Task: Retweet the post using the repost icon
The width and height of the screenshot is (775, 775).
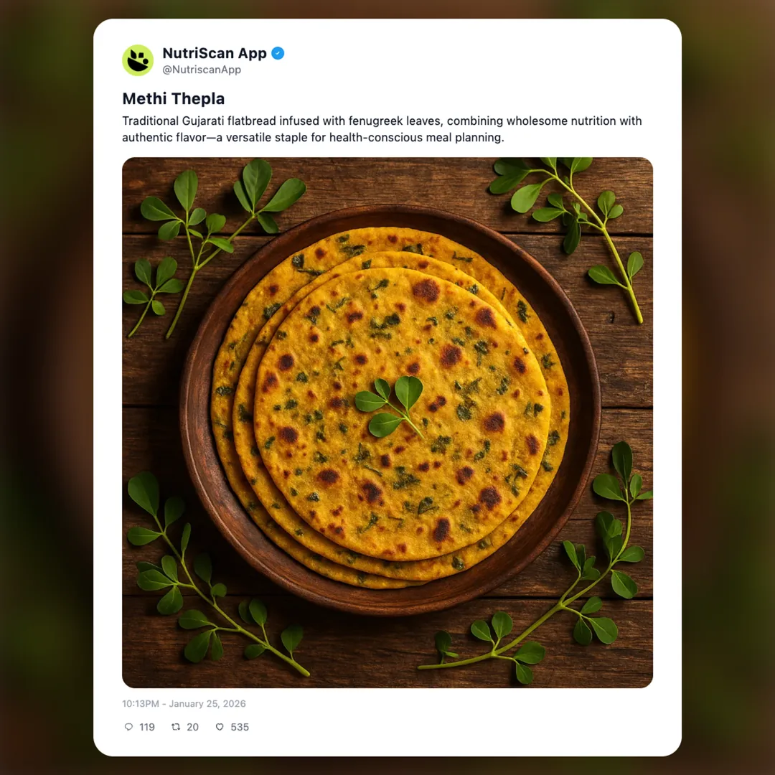Action: coord(175,727)
